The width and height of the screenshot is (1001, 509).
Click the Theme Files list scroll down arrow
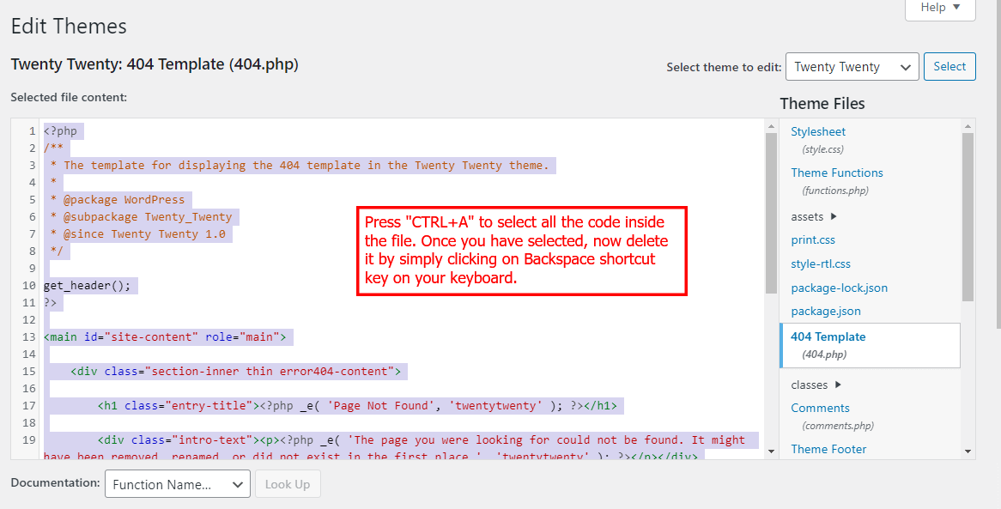point(968,451)
